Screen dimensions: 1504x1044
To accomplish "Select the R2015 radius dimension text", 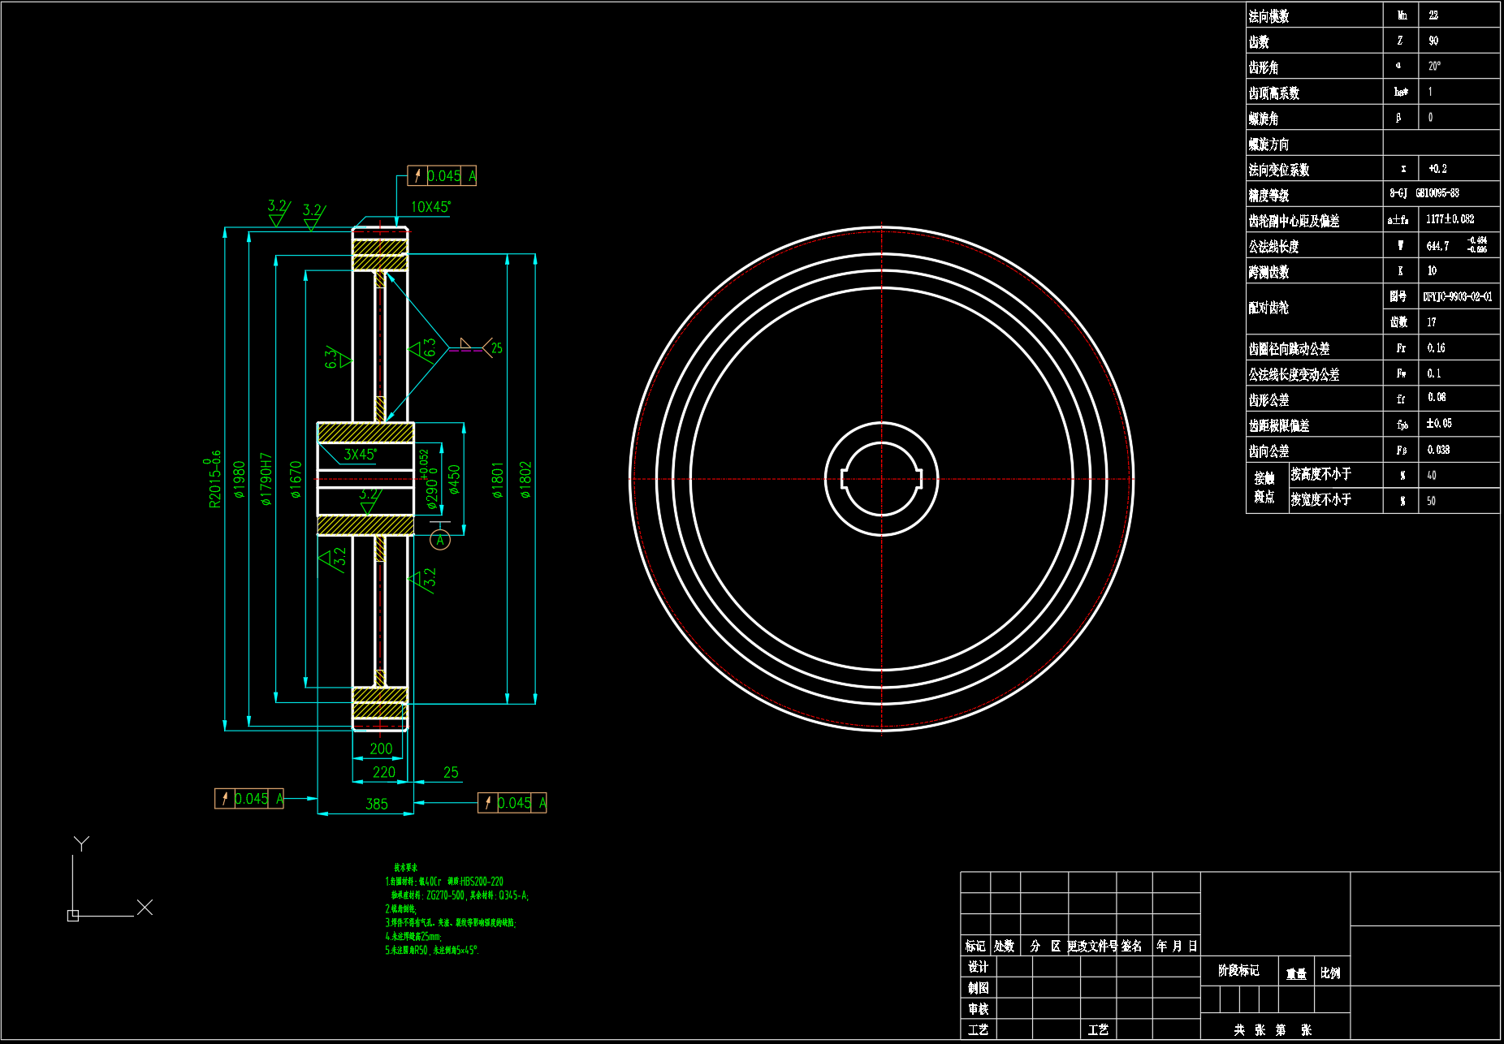I will pos(214,479).
